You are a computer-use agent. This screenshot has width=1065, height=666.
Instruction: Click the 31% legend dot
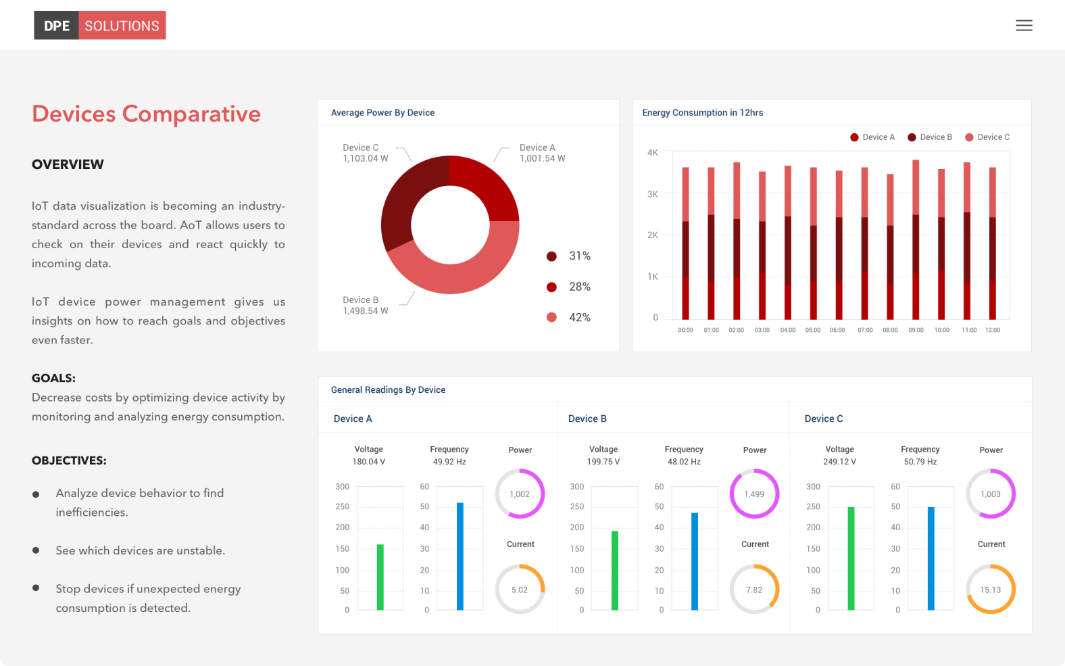(x=551, y=256)
